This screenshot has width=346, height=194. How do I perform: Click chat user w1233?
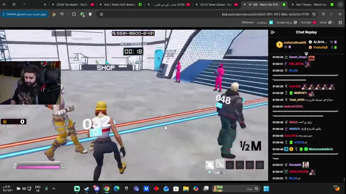298,142
